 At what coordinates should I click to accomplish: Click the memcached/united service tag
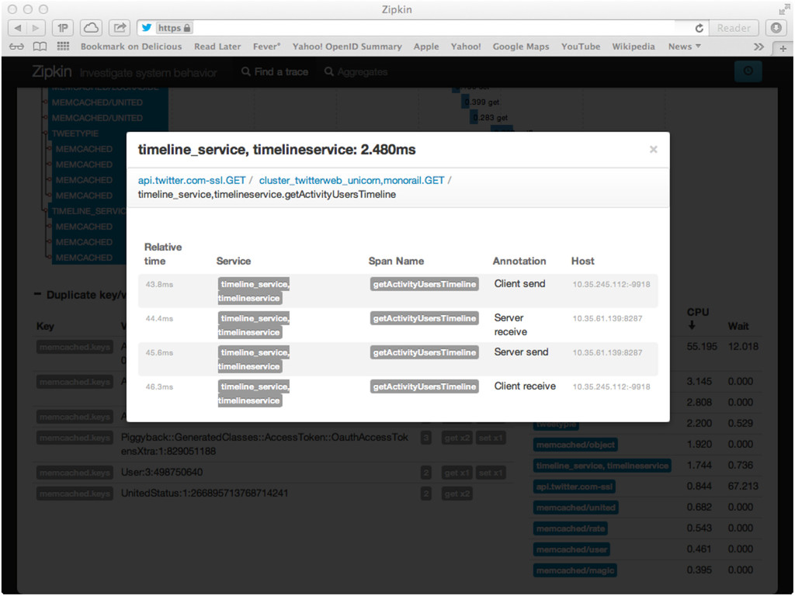click(575, 508)
